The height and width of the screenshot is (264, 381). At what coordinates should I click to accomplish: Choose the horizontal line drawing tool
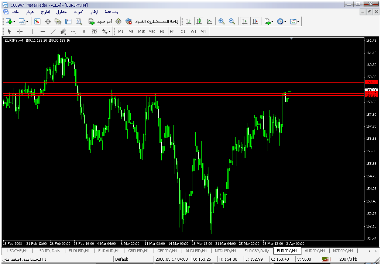(x=43, y=32)
